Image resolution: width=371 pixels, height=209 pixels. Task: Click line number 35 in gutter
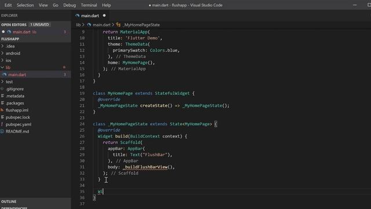pos(82,192)
